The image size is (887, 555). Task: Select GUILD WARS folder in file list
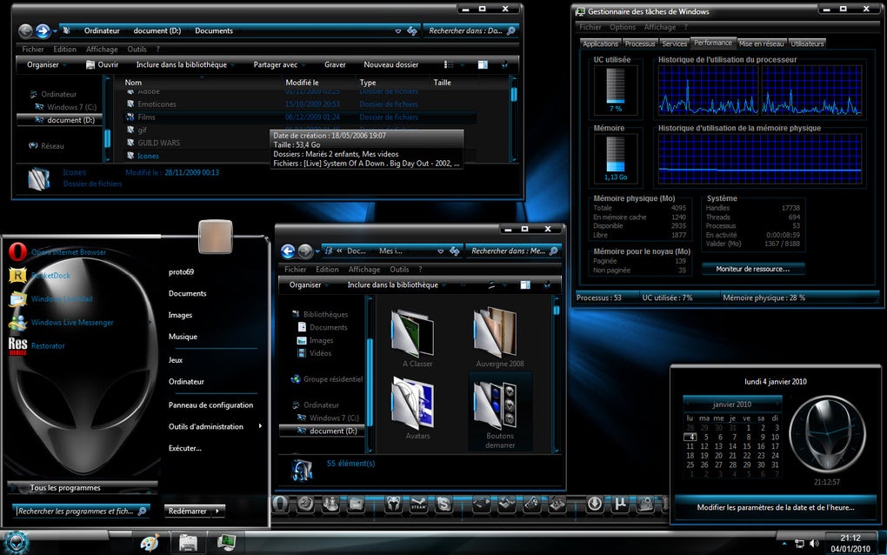pos(158,144)
